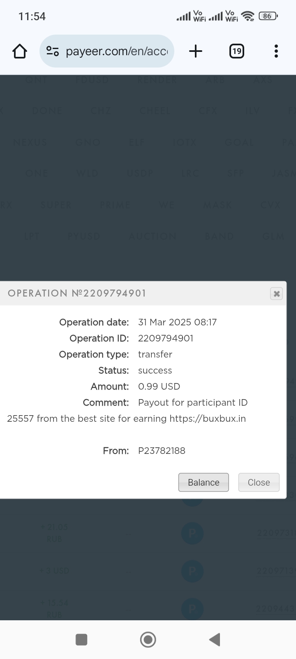Click the dialog title Operation №2209794901

pos(77,293)
